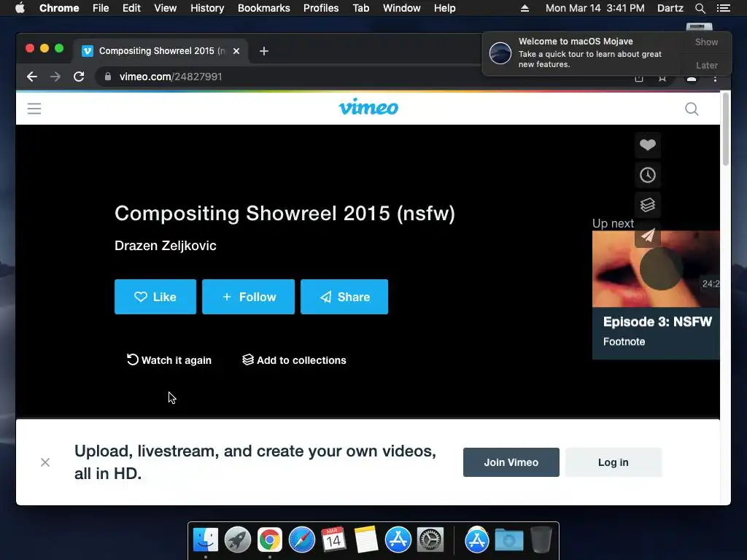Click Chrome icon in the dock

click(x=270, y=540)
